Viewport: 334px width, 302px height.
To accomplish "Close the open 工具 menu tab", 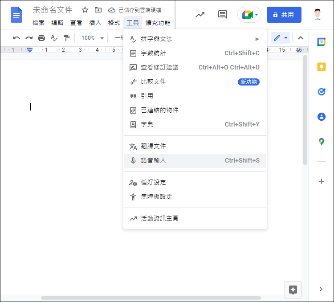I will pyautogui.click(x=133, y=23).
